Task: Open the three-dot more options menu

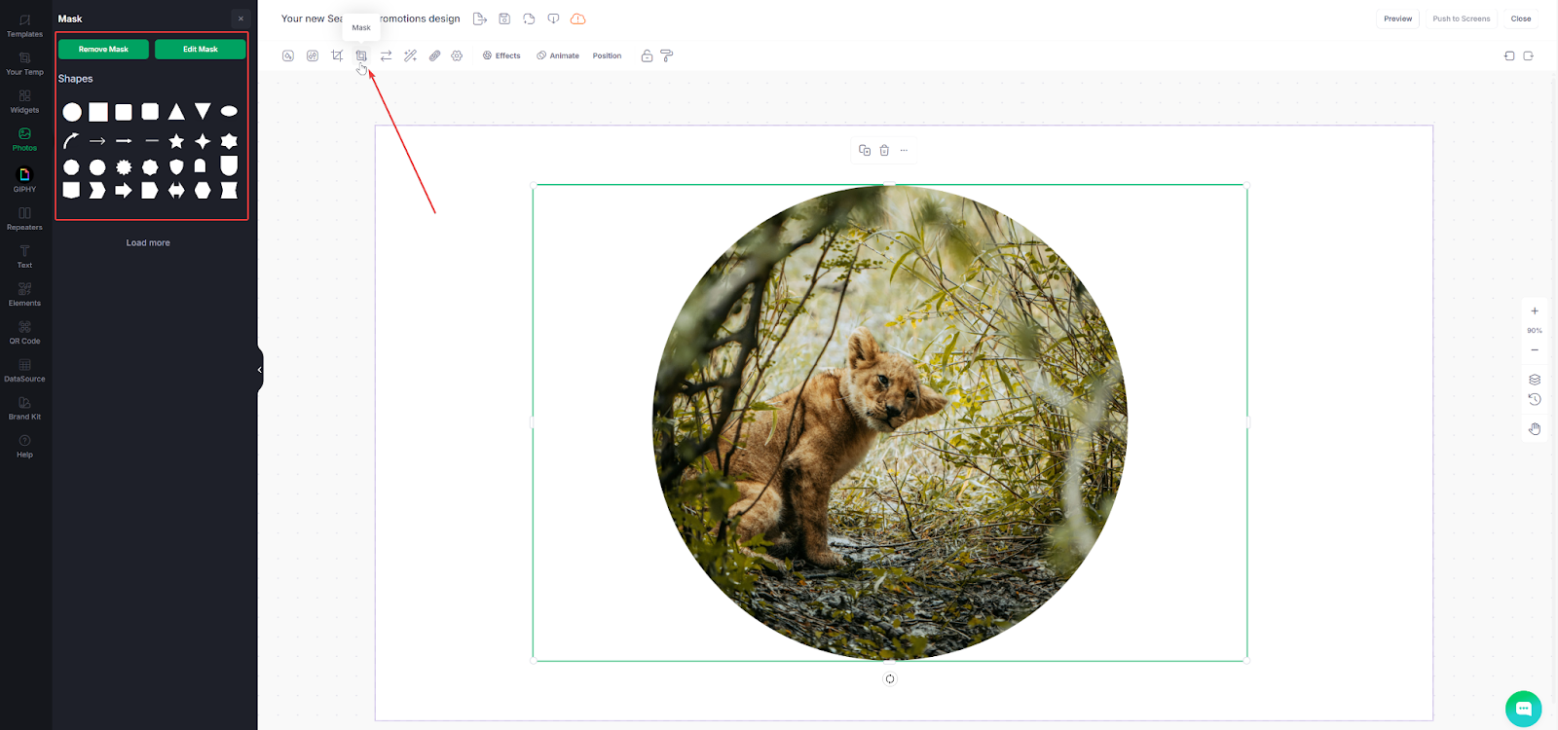Action: 904,150
